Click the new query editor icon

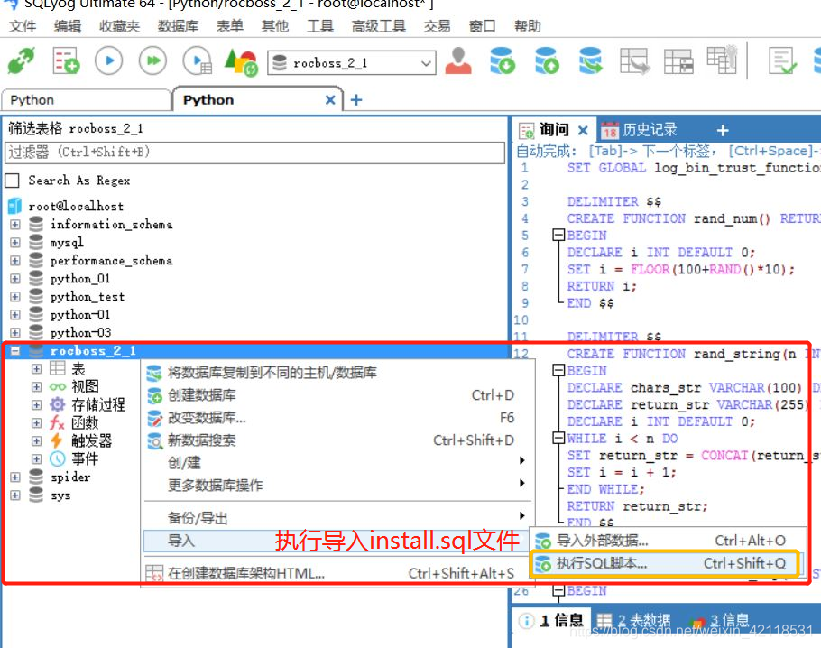[x=65, y=60]
